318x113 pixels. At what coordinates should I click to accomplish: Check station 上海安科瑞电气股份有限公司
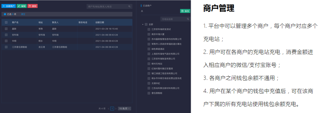pos(149,54)
